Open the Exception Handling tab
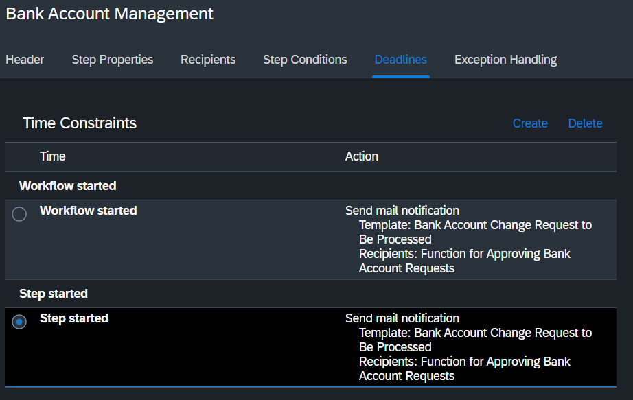This screenshot has height=400, width=633. (505, 60)
